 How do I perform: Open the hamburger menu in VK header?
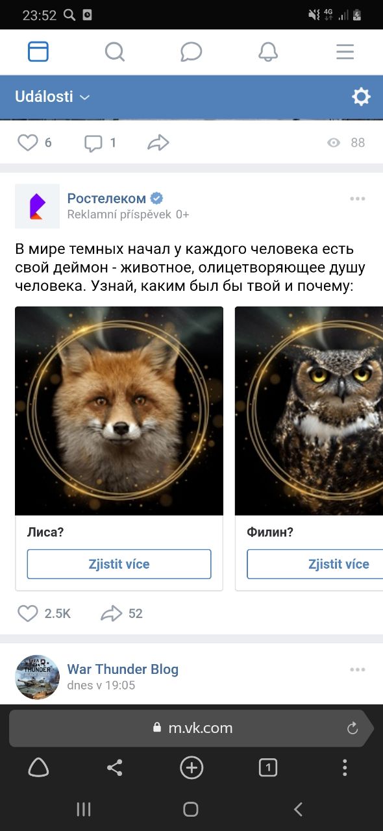click(345, 52)
